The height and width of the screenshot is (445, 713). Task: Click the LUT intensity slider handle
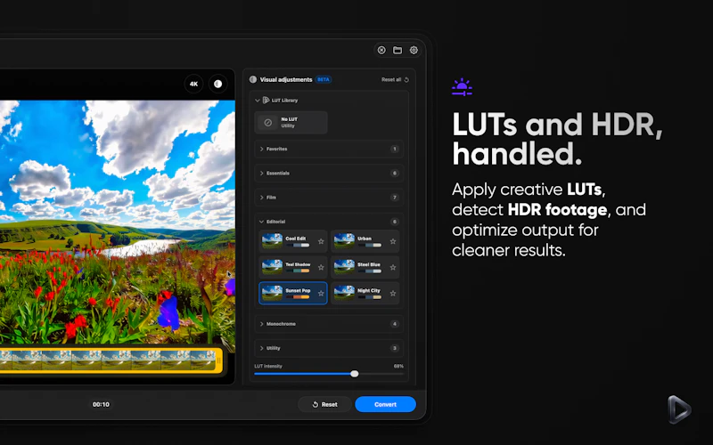[354, 374]
